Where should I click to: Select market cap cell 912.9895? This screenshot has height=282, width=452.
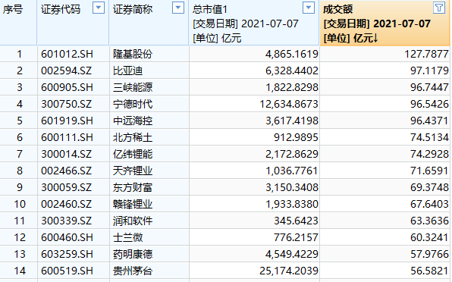pos(254,137)
